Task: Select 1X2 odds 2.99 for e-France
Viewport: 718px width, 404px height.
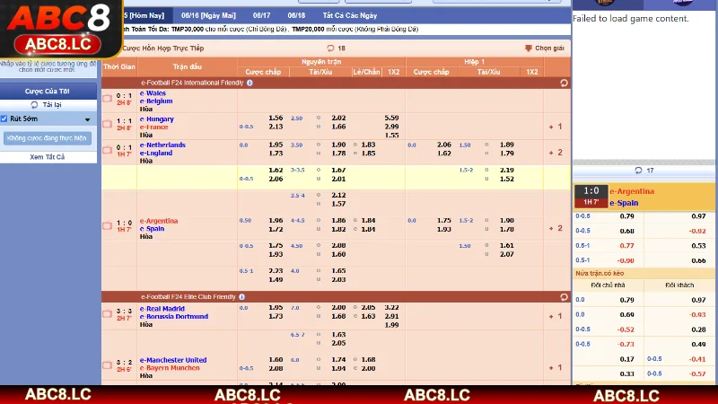Action: pyautogui.click(x=391, y=127)
